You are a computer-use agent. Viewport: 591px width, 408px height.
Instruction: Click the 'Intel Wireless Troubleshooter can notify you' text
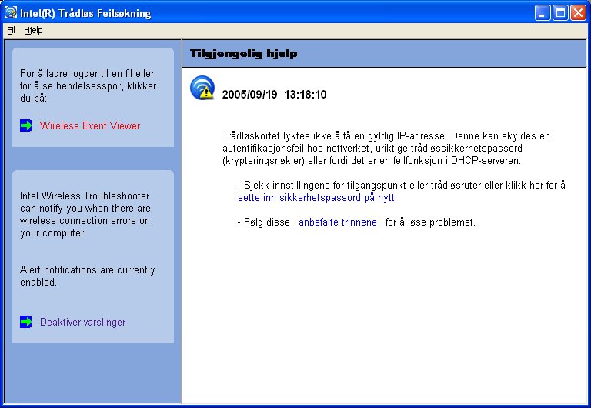coord(85,214)
